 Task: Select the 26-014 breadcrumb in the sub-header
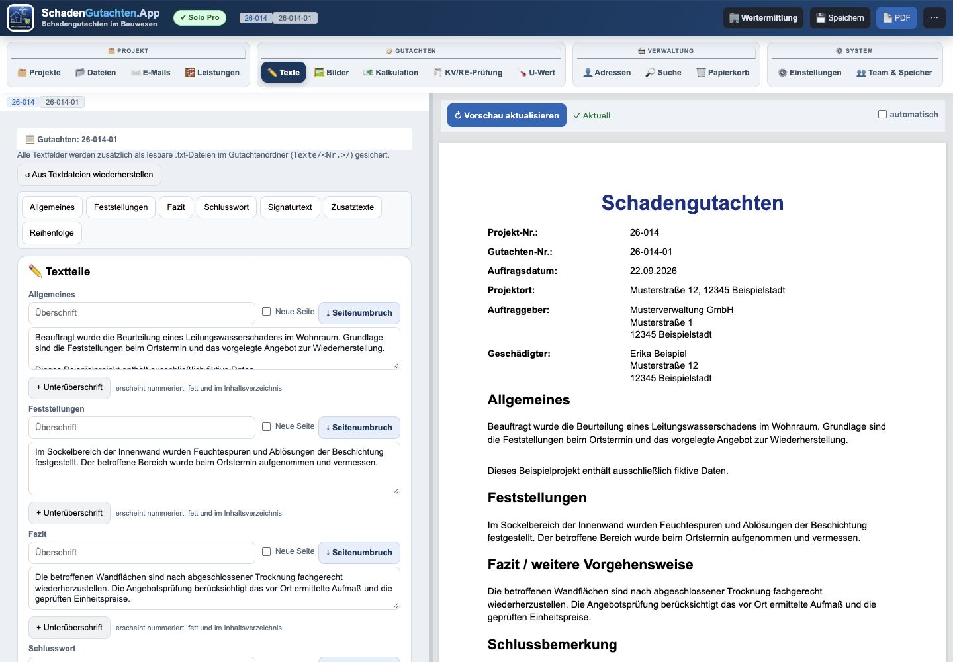coord(23,102)
